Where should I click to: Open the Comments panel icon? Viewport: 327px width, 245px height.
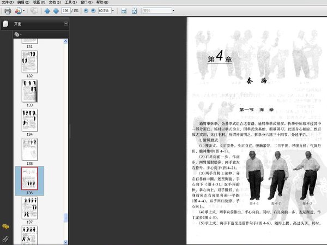[5, 226]
